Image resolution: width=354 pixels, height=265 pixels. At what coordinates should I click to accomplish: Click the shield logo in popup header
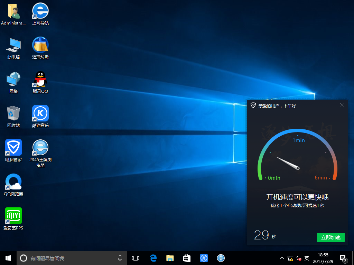[253, 105]
